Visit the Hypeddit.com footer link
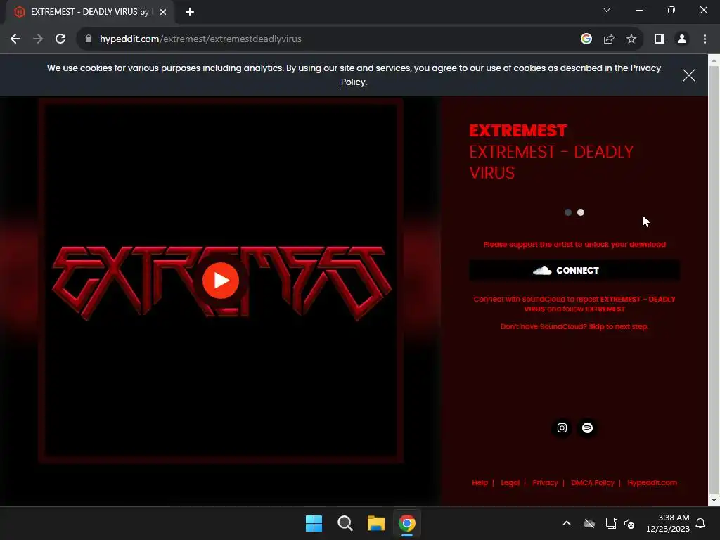 pyautogui.click(x=652, y=482)
